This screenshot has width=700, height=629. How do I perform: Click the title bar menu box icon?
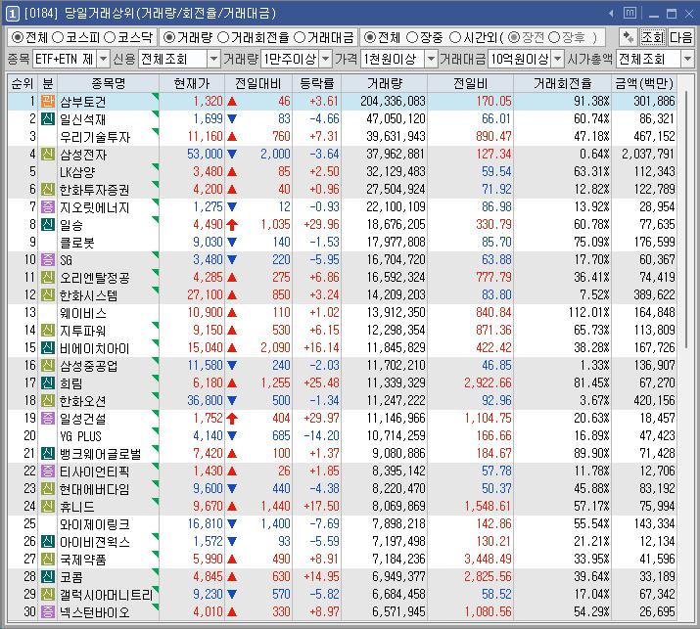(630, 14)
